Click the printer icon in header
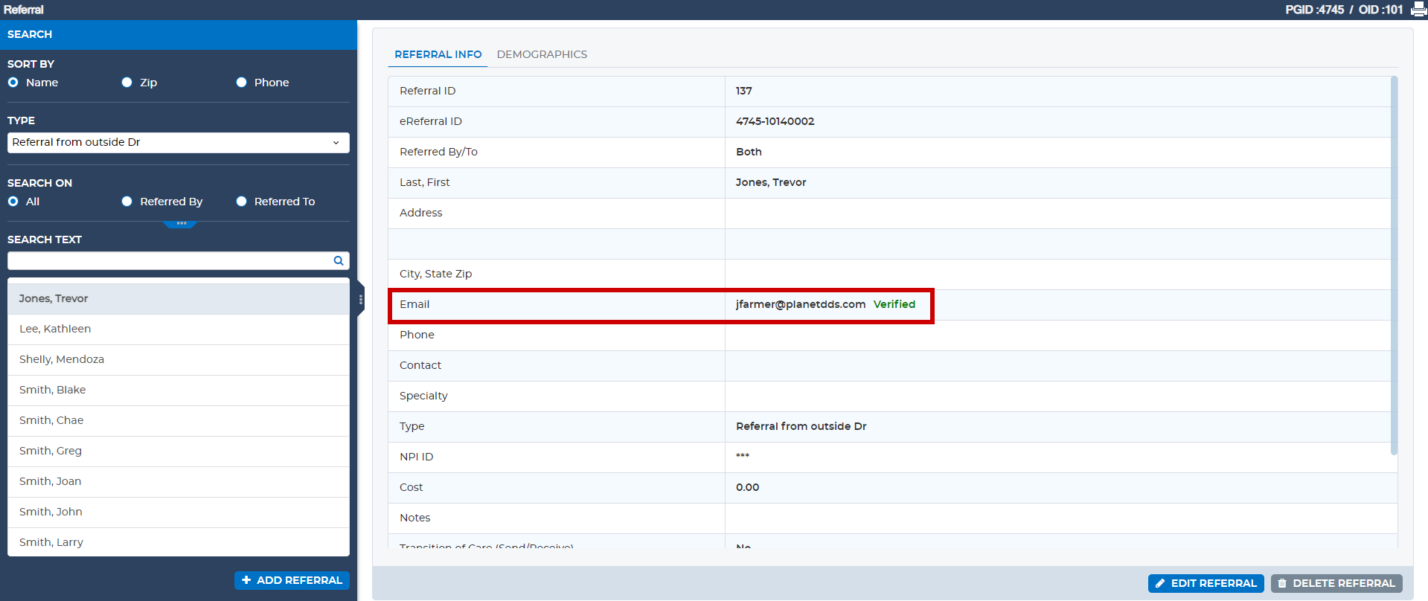Viewport: 1428px width, 601px height. click(x=1418, y=10)
